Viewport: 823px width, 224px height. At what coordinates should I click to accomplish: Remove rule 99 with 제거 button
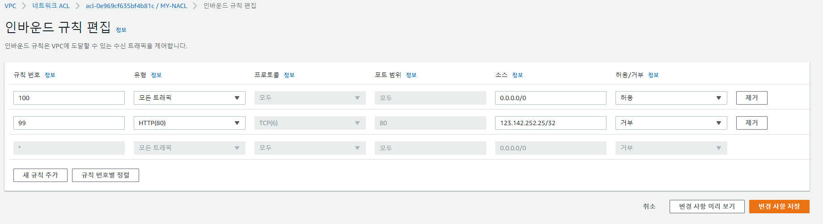752,123
